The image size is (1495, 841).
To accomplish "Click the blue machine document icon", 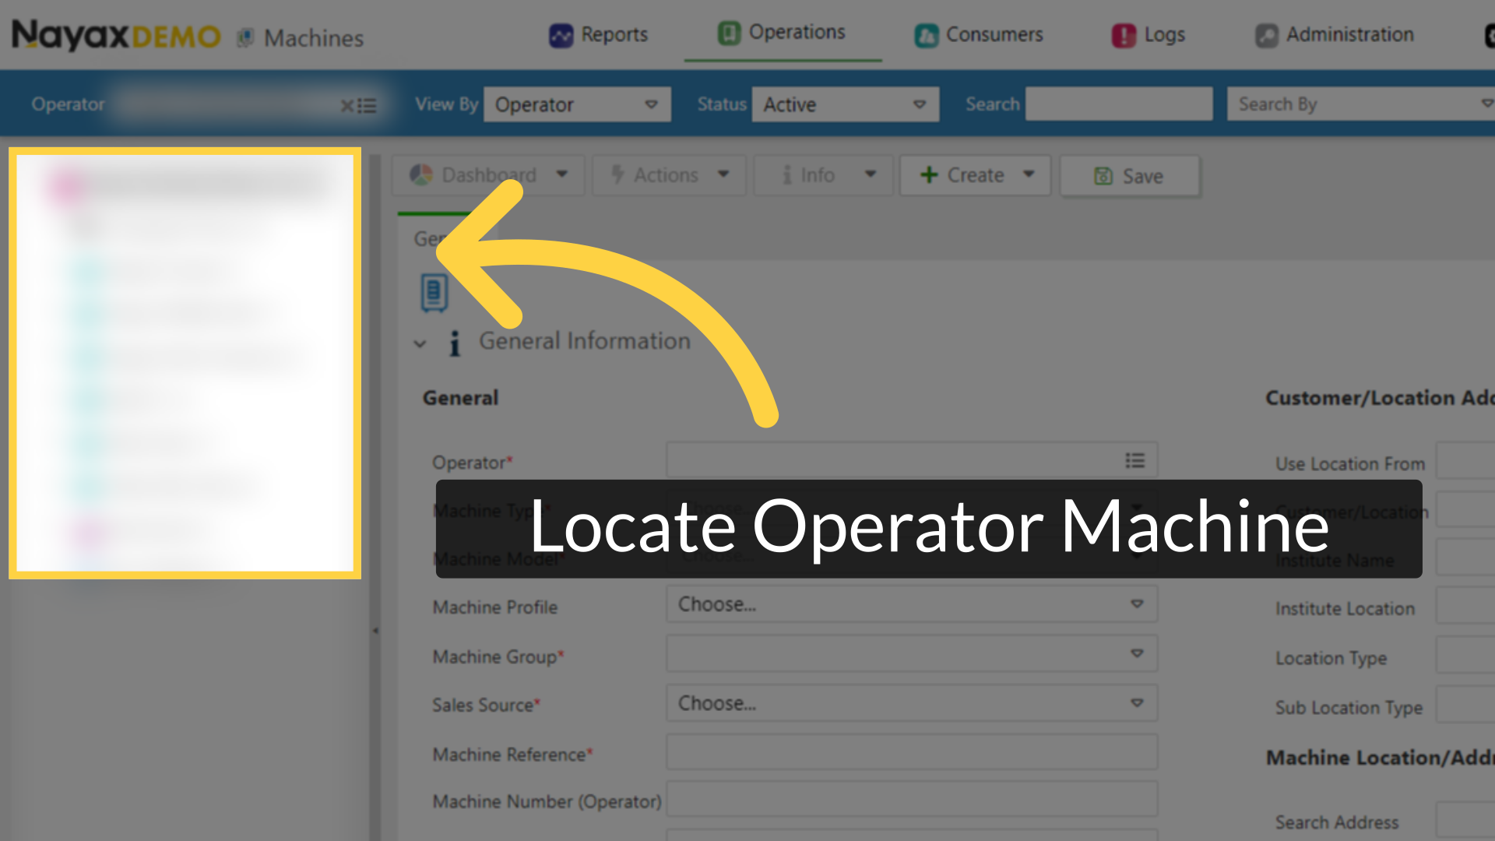I will [433, 292].
